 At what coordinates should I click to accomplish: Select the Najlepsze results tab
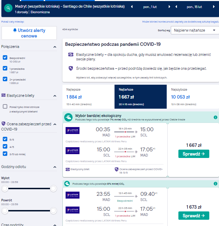pos(89,97)
